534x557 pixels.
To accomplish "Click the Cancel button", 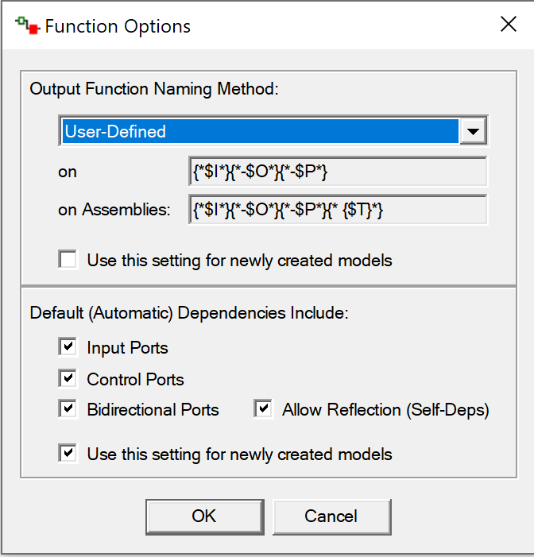I will 332,516.
